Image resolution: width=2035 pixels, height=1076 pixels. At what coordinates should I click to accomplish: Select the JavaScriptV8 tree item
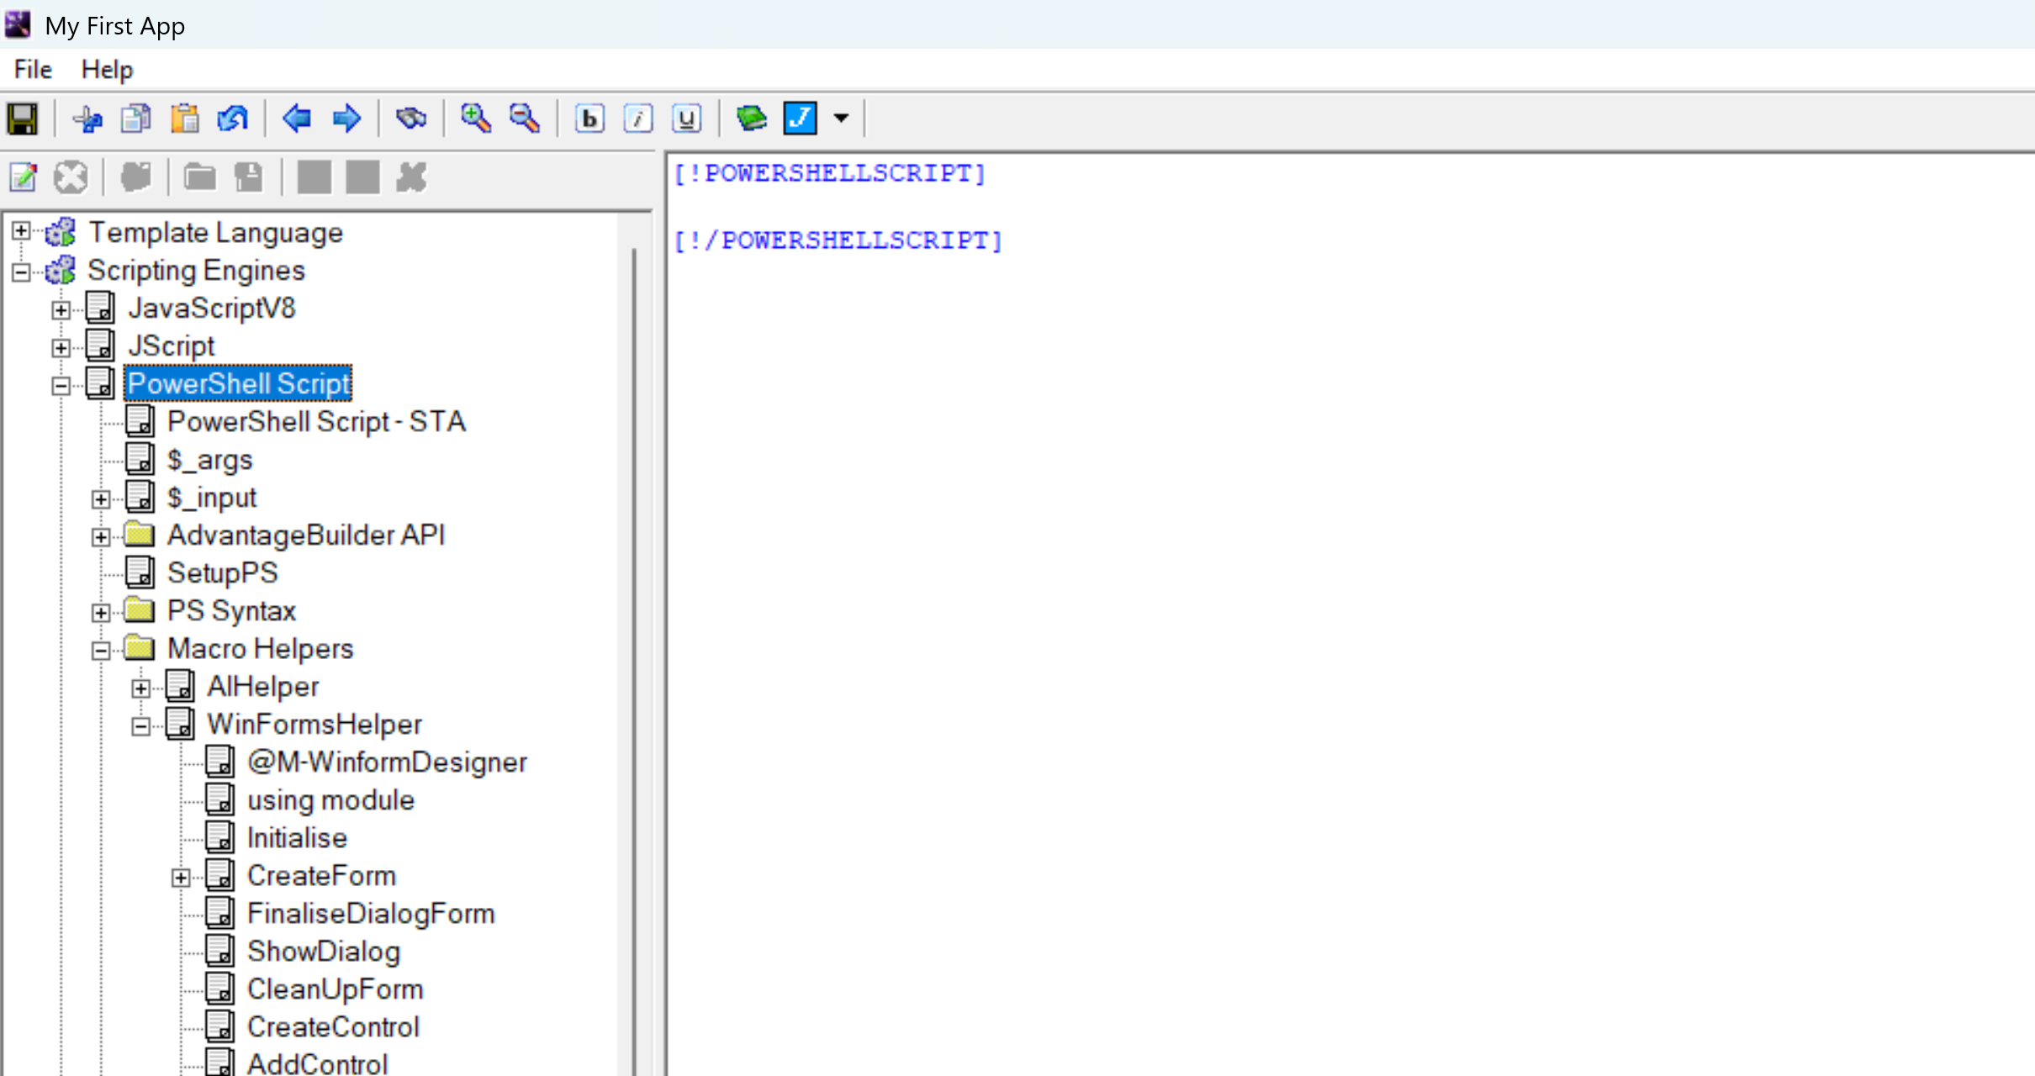click(x=212, y=309)
